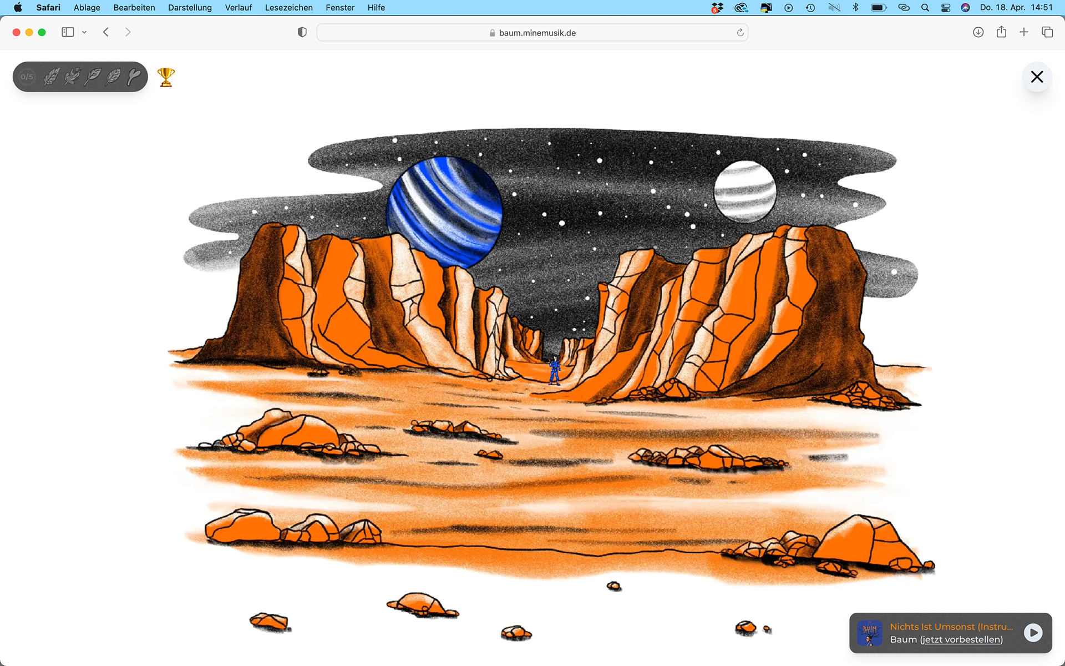Click the baum.minemusik.de address field

pyautogui.click(x=532, y=33)
